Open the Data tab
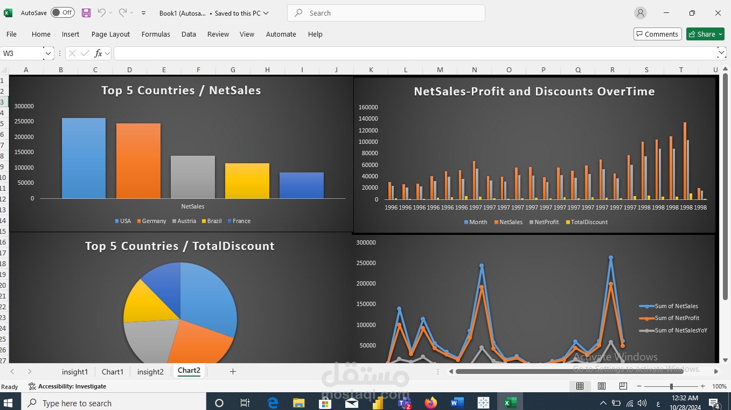Viewport: 731px width, 410px height. pos(189,34)
